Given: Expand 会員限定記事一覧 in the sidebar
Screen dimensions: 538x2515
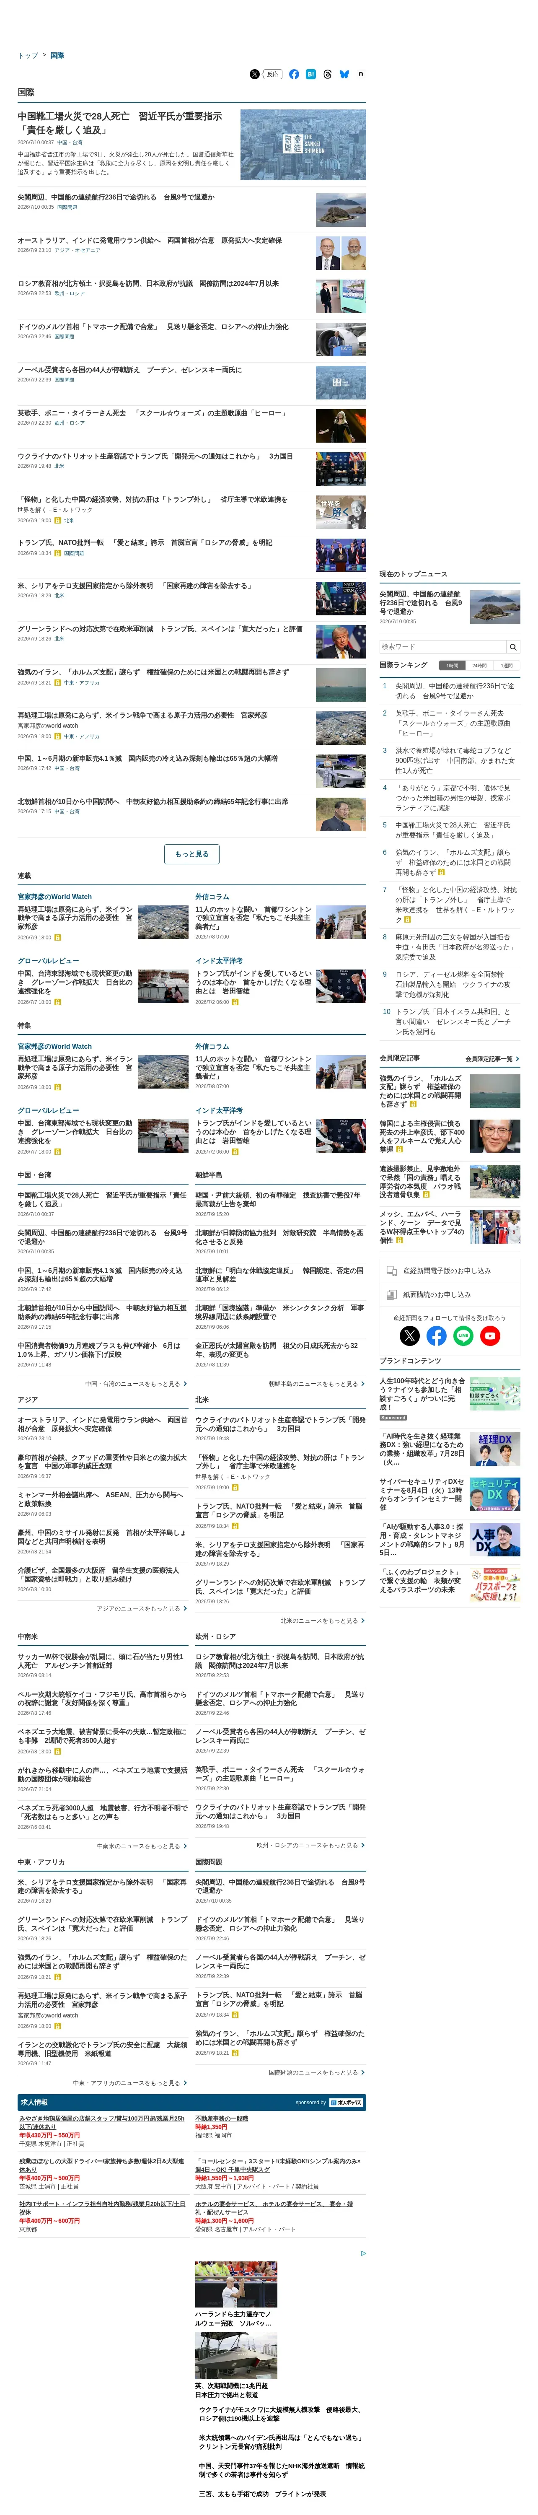Looking at the screenshot, I should coord(492,1058).
